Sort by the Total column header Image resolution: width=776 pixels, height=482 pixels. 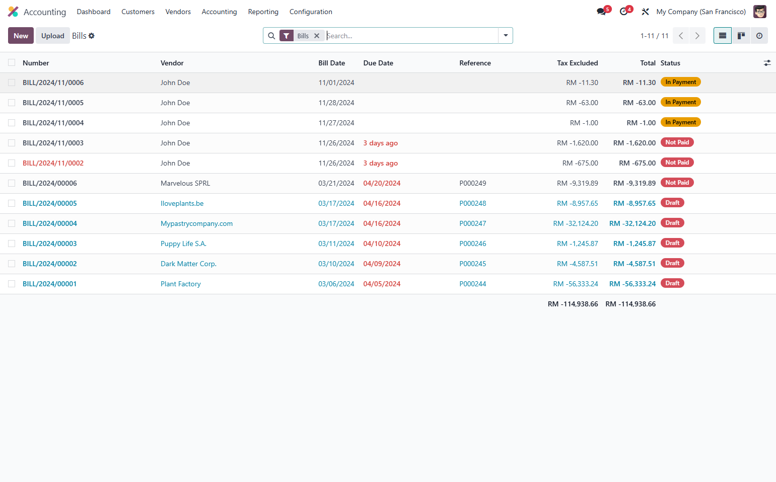(x=648, y=63)
